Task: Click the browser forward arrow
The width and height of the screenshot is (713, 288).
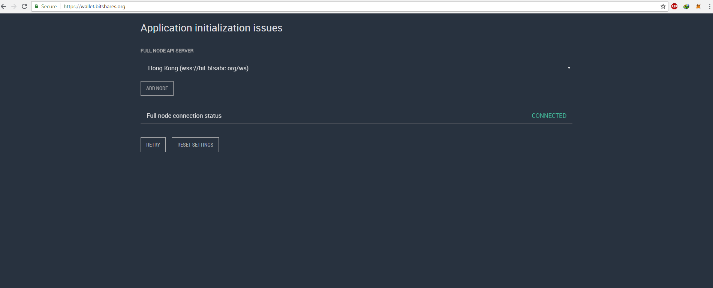Action: 14,6
